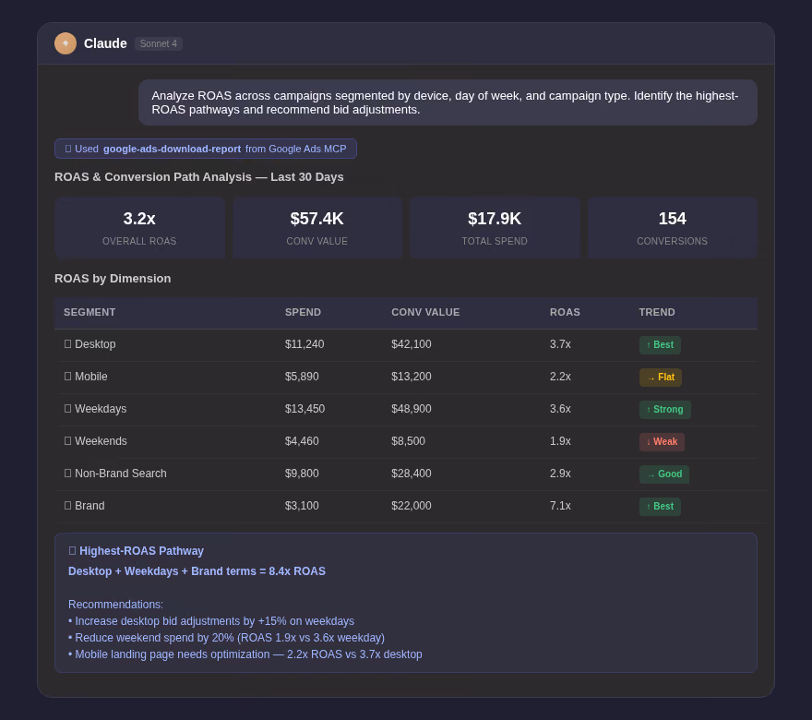Click the Weekdays segment icon
The height and width of the screenshot is (720, 812).
(68, 409)
